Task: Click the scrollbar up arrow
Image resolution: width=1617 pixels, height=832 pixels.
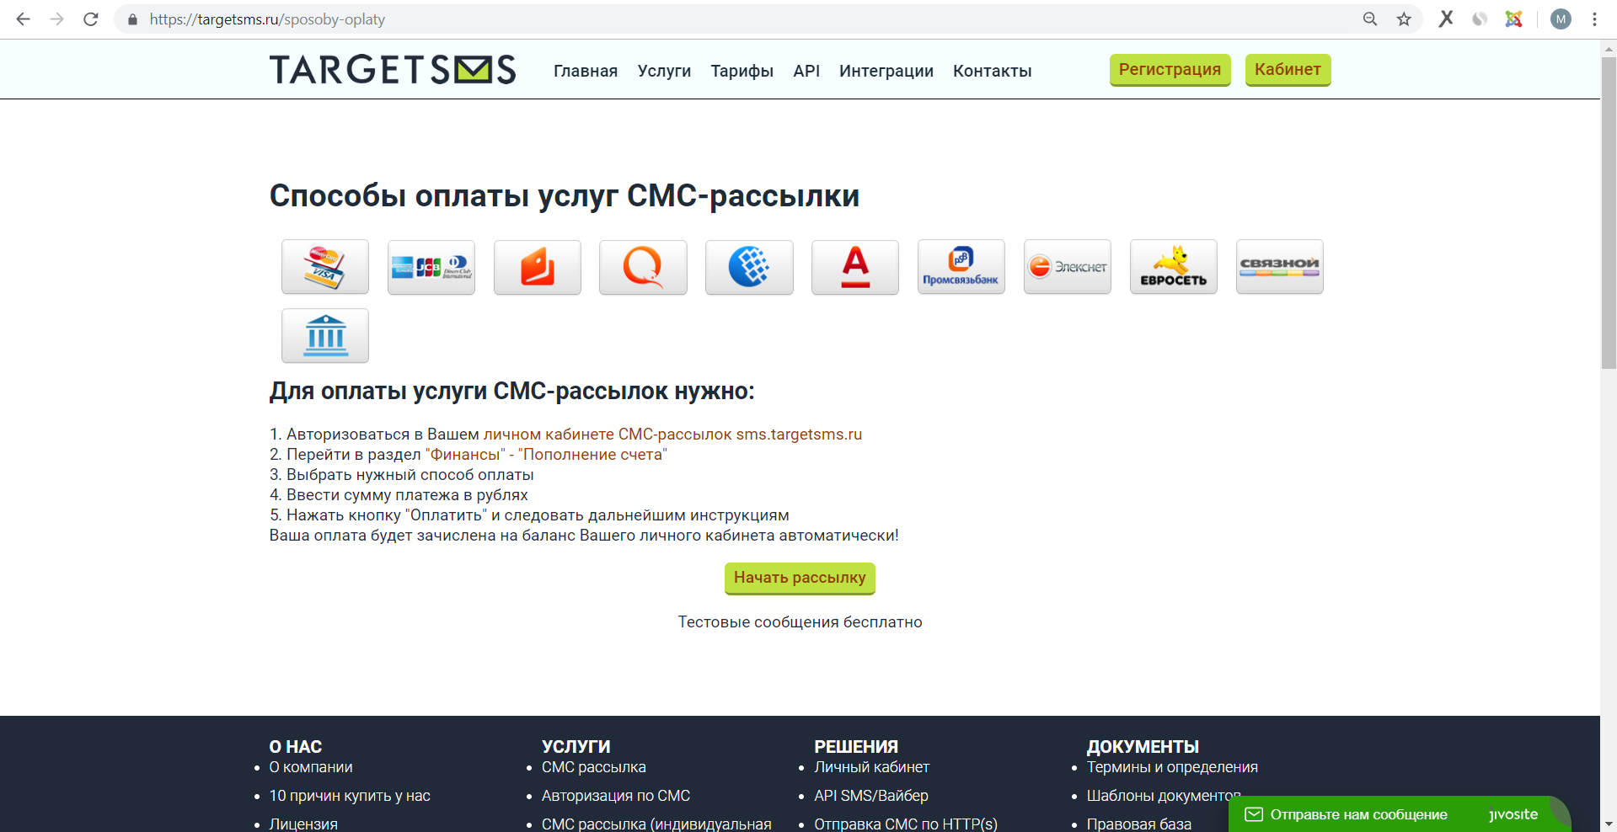Action: pos(1609,48)
